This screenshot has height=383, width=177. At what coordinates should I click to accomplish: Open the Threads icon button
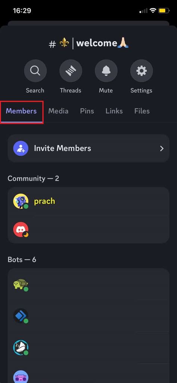coord(71,71)
